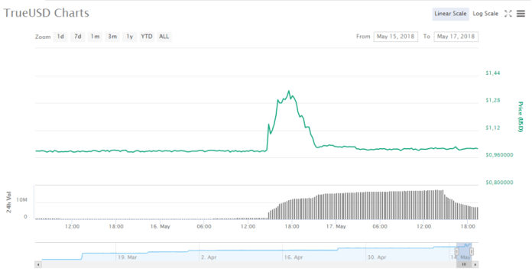Click the From date field

coord(396,37)
